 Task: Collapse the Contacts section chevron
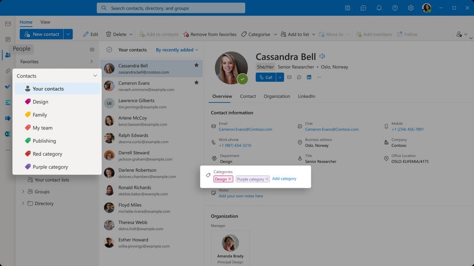95,76
